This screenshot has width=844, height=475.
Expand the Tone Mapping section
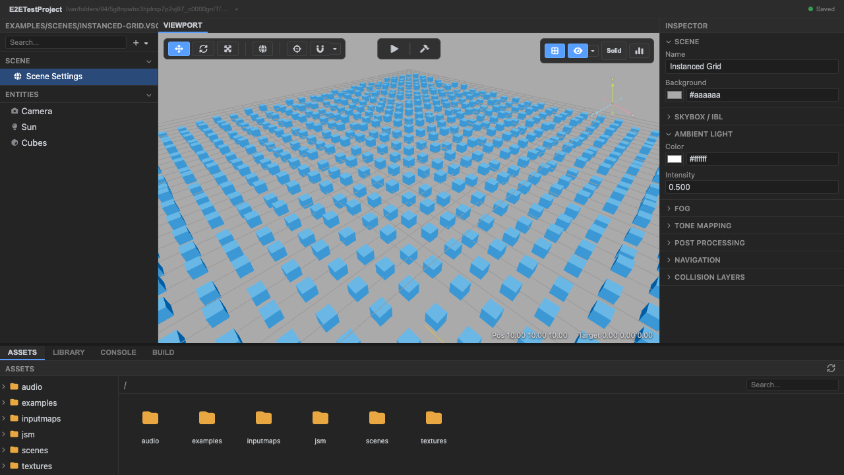[752, 226]
